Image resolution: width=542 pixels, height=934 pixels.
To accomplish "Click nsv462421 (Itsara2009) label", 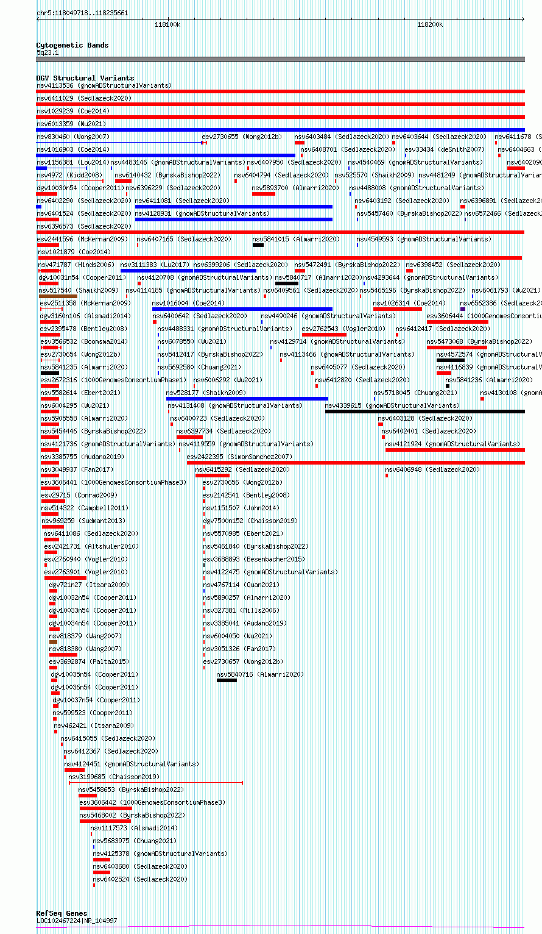I will click(x=94, y=725).
